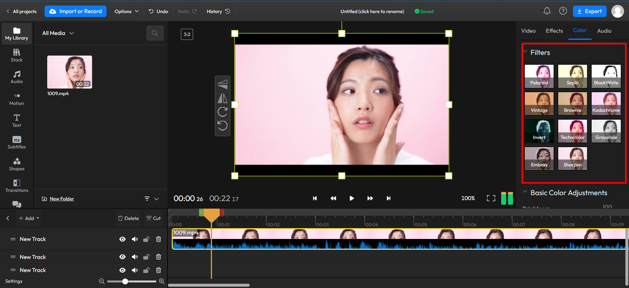
Task: Click the Delete clip button
Action: pyautogui.click(x=129, y=218)
